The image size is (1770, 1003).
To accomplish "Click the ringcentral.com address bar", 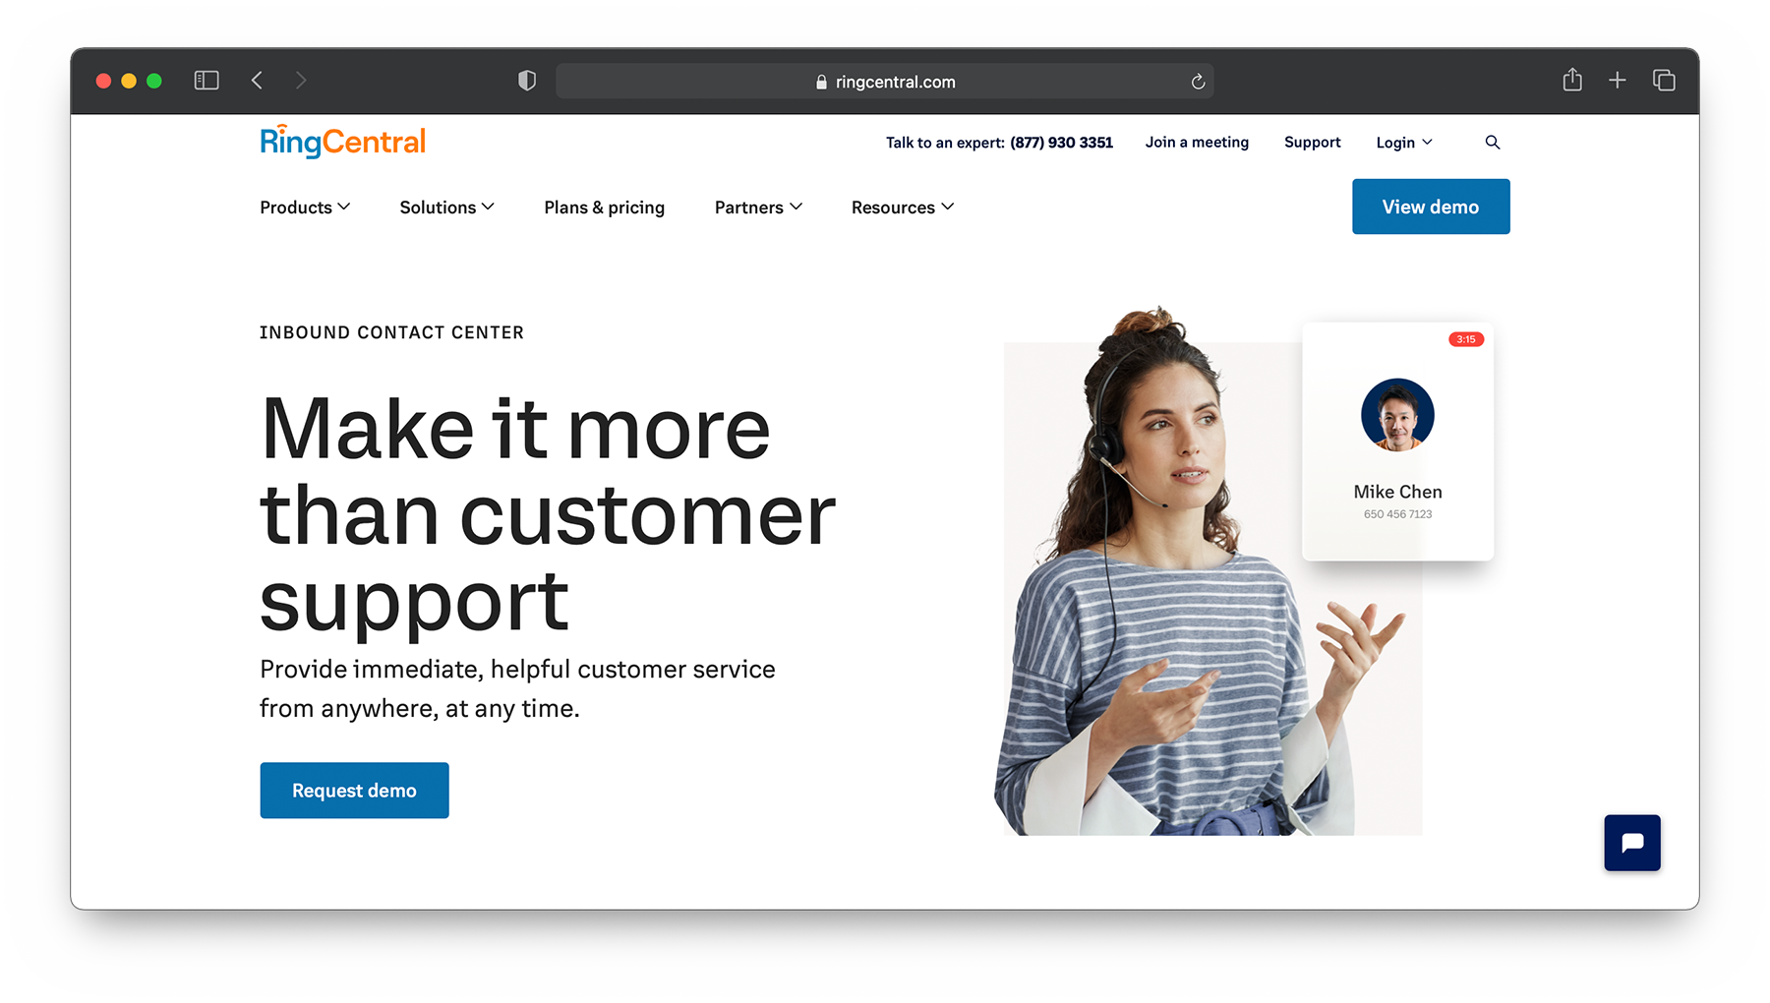I will point(885,82).
